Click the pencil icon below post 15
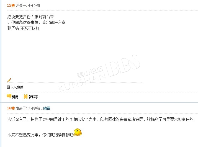This screenshot has width=198, height=147. [9, 80]
